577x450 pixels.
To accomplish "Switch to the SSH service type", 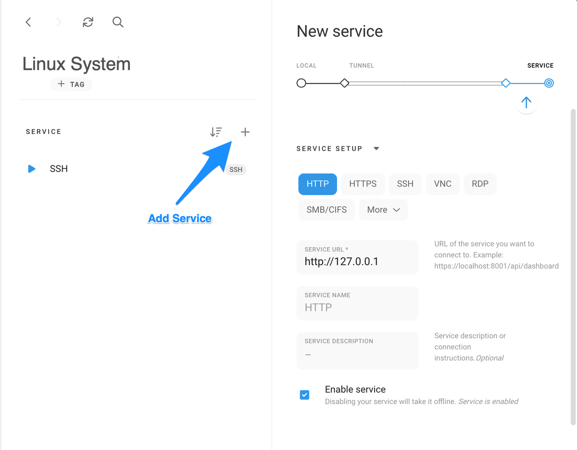I will [405, 184].
